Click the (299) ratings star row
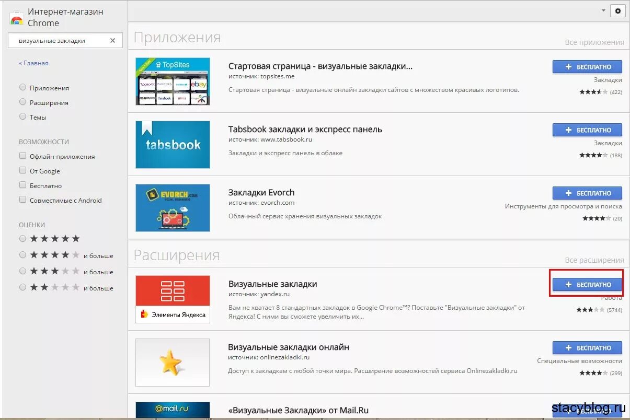 coord(601,373)
